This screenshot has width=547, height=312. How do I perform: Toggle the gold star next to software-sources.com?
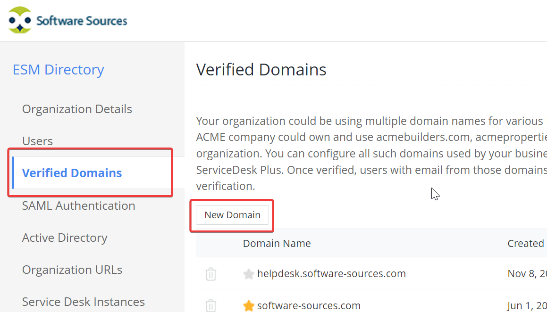coord(249,306)
